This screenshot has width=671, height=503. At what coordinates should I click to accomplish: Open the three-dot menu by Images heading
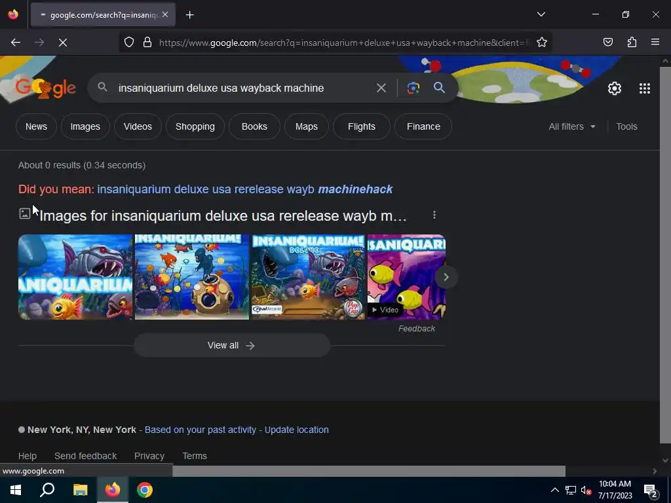434,215
